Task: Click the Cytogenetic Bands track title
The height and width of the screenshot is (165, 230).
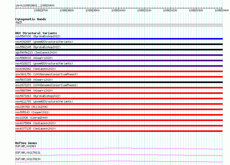Action: 31,19
